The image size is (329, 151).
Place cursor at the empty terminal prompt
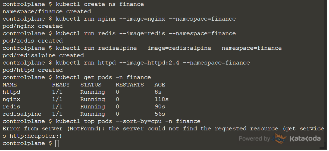pos(57,143)
